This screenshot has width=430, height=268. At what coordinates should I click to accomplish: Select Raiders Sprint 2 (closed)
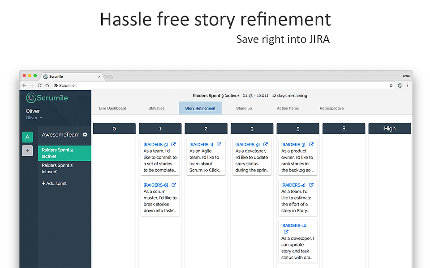click(64, 168)
